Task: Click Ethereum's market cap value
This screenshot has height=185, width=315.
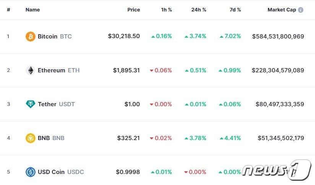Action: click(x=278, y=70)
